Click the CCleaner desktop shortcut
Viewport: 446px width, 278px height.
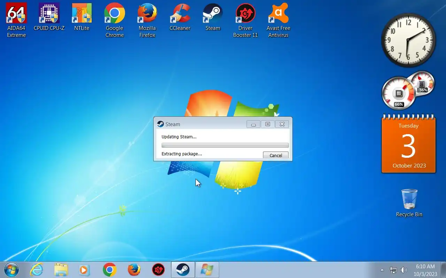click(180, 17)
